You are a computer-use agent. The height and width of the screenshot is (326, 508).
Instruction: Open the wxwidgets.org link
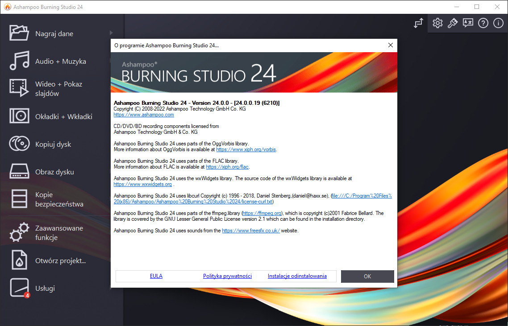[142, 185]
